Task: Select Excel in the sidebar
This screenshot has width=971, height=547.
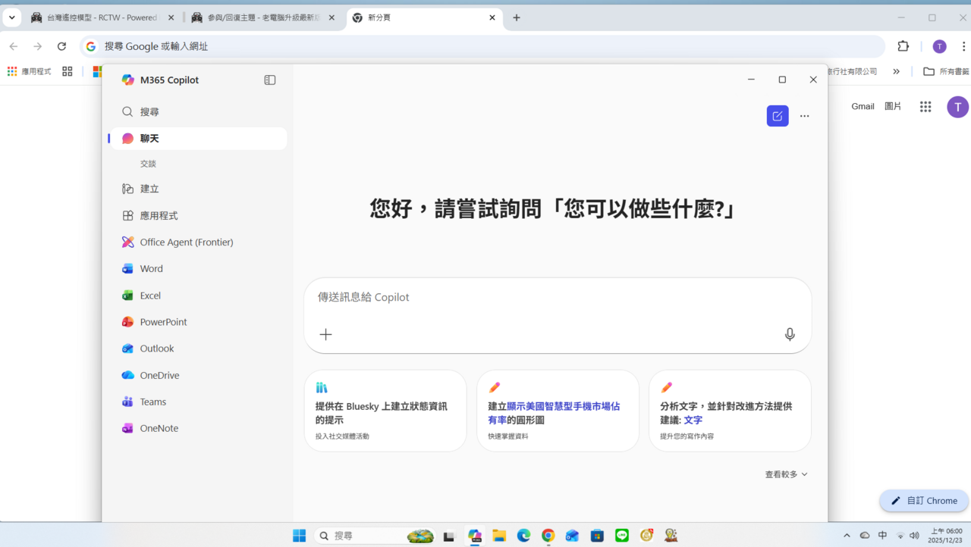Action: 149,295
